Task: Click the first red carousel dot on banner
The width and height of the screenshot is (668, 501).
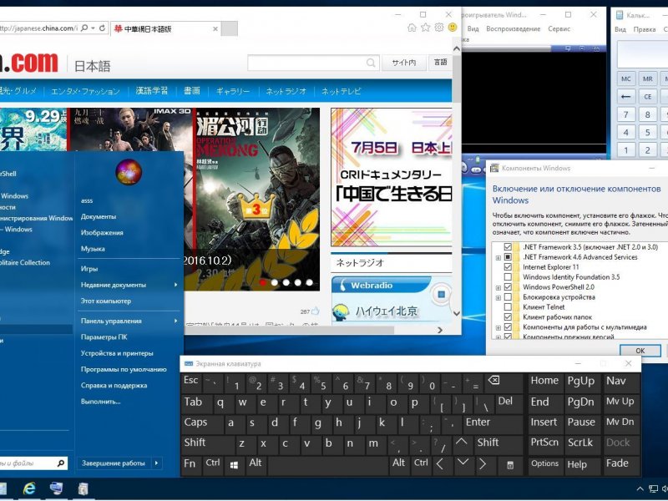Action: pos(262,282)
